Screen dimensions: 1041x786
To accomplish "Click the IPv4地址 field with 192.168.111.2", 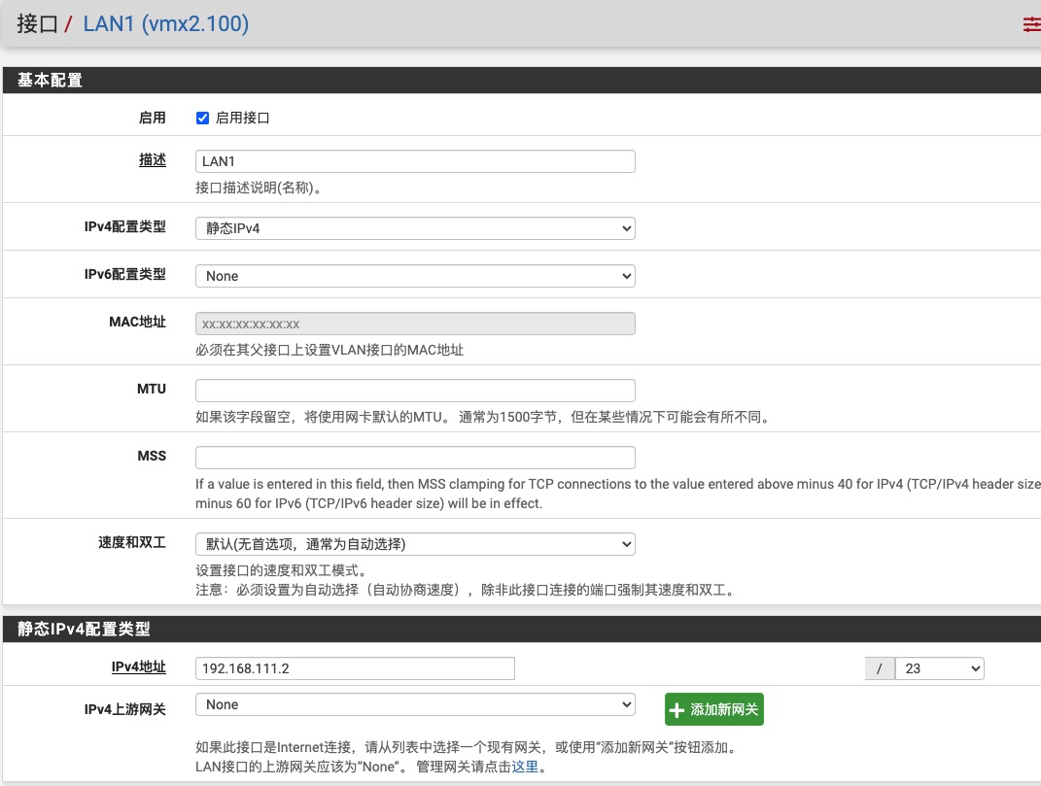I will 355,668.
